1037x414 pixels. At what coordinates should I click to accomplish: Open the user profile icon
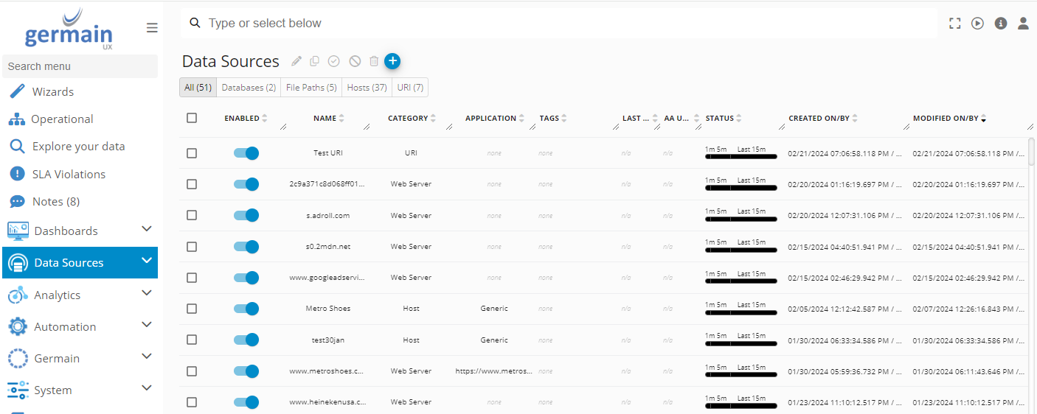1023,24
